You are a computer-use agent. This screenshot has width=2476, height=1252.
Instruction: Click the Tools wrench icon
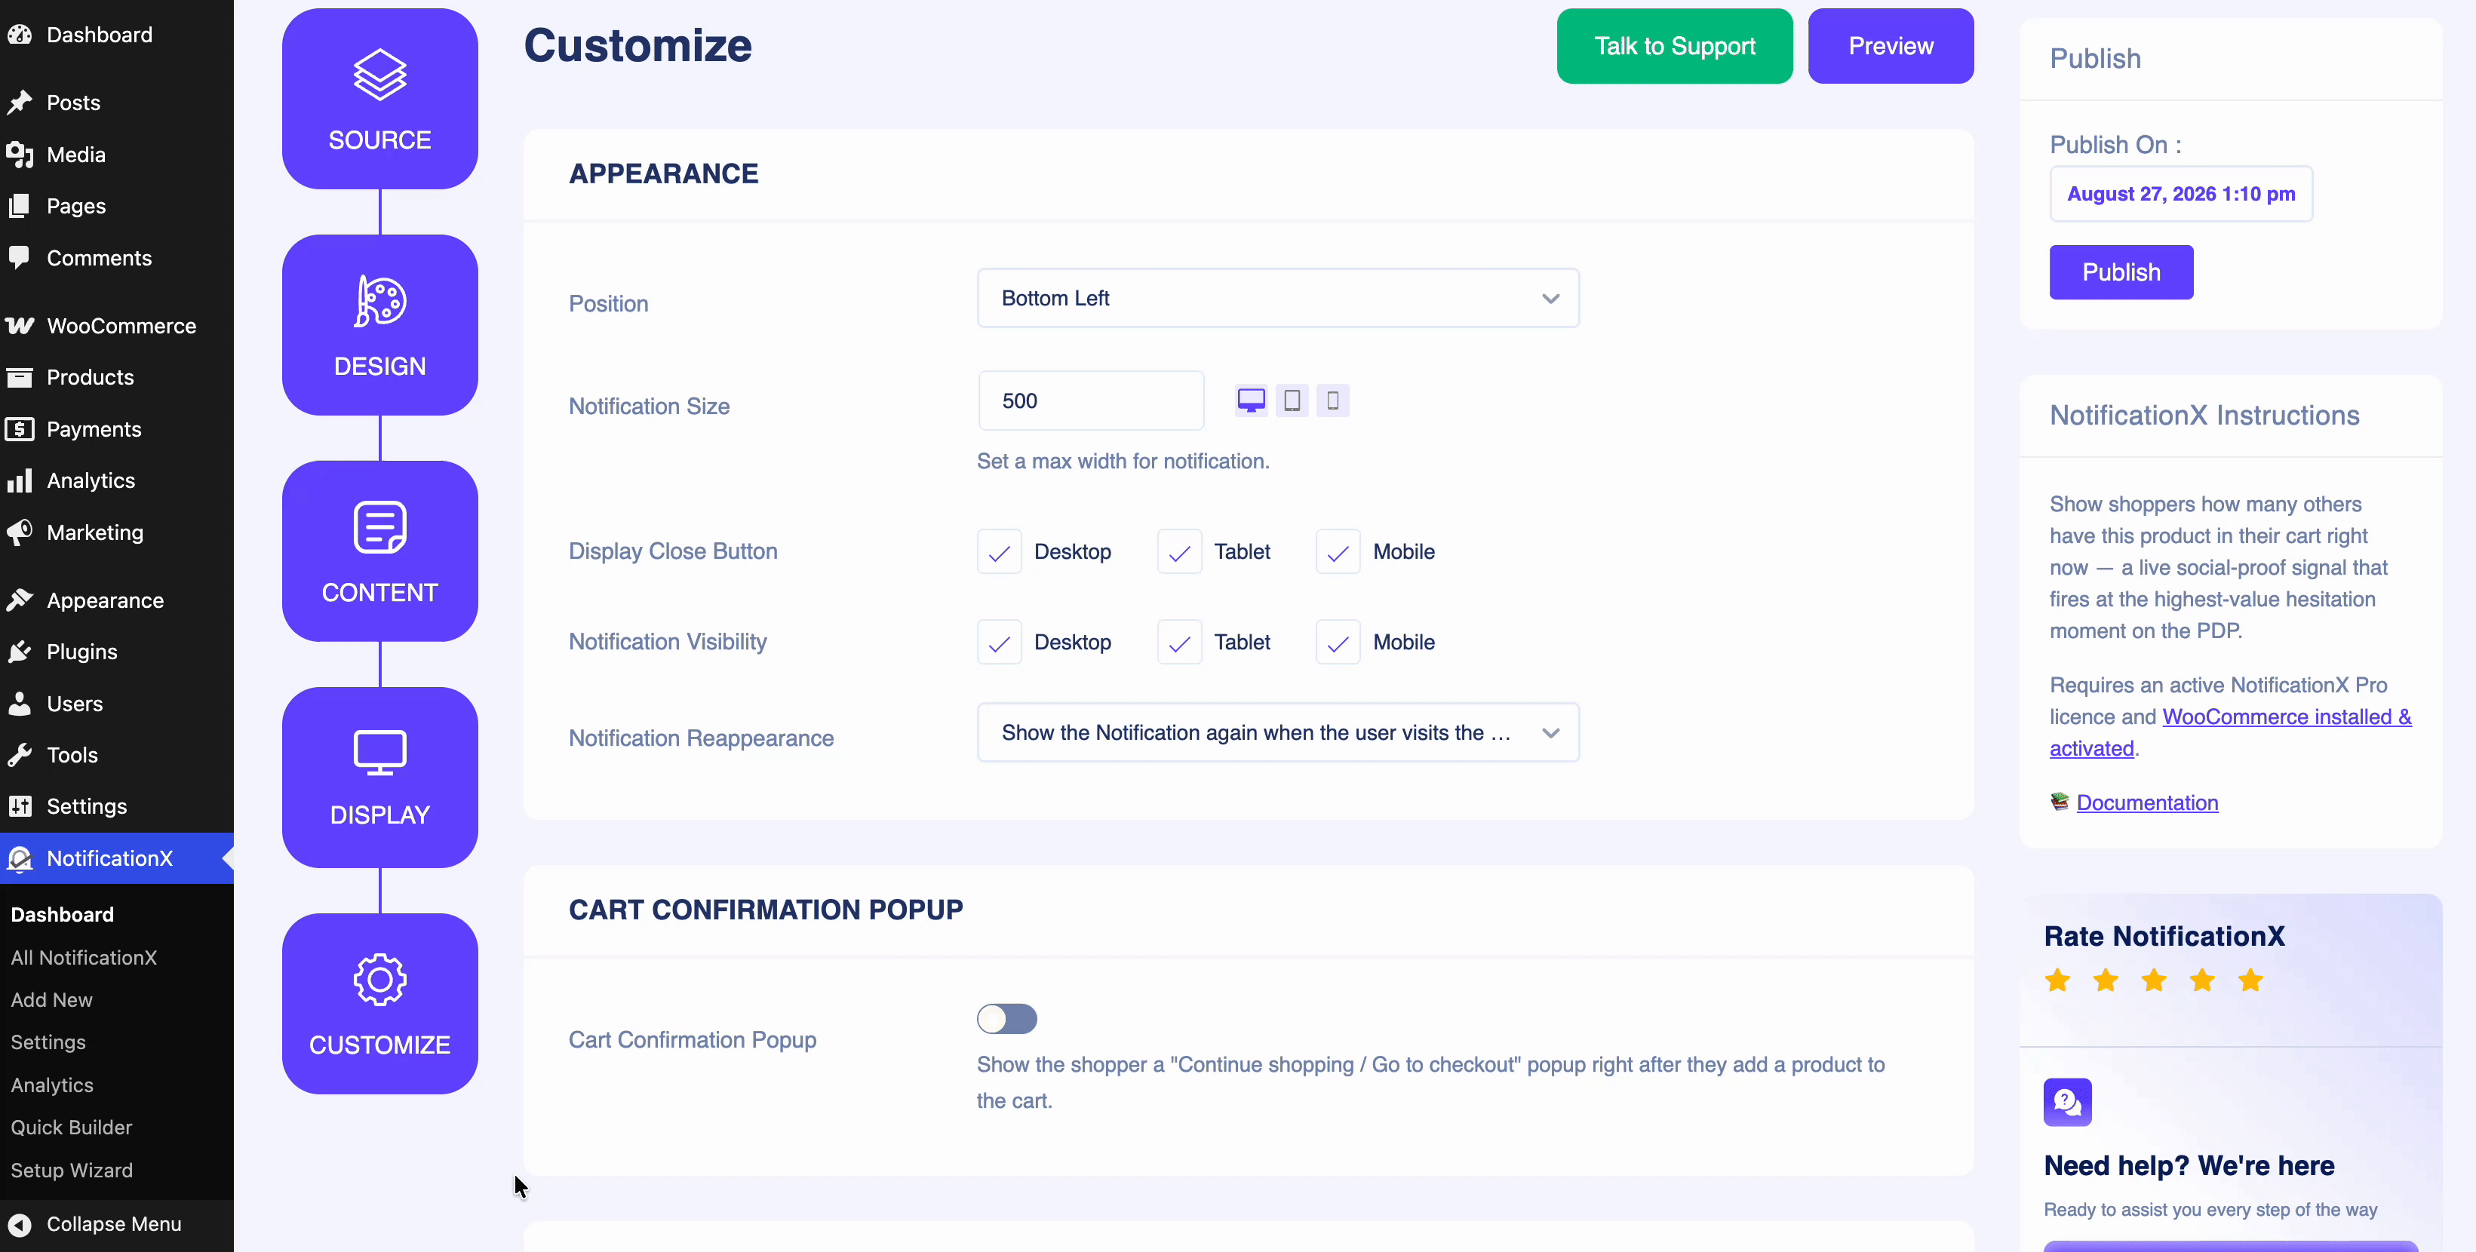pyautogui.click(x=20, y=754)
